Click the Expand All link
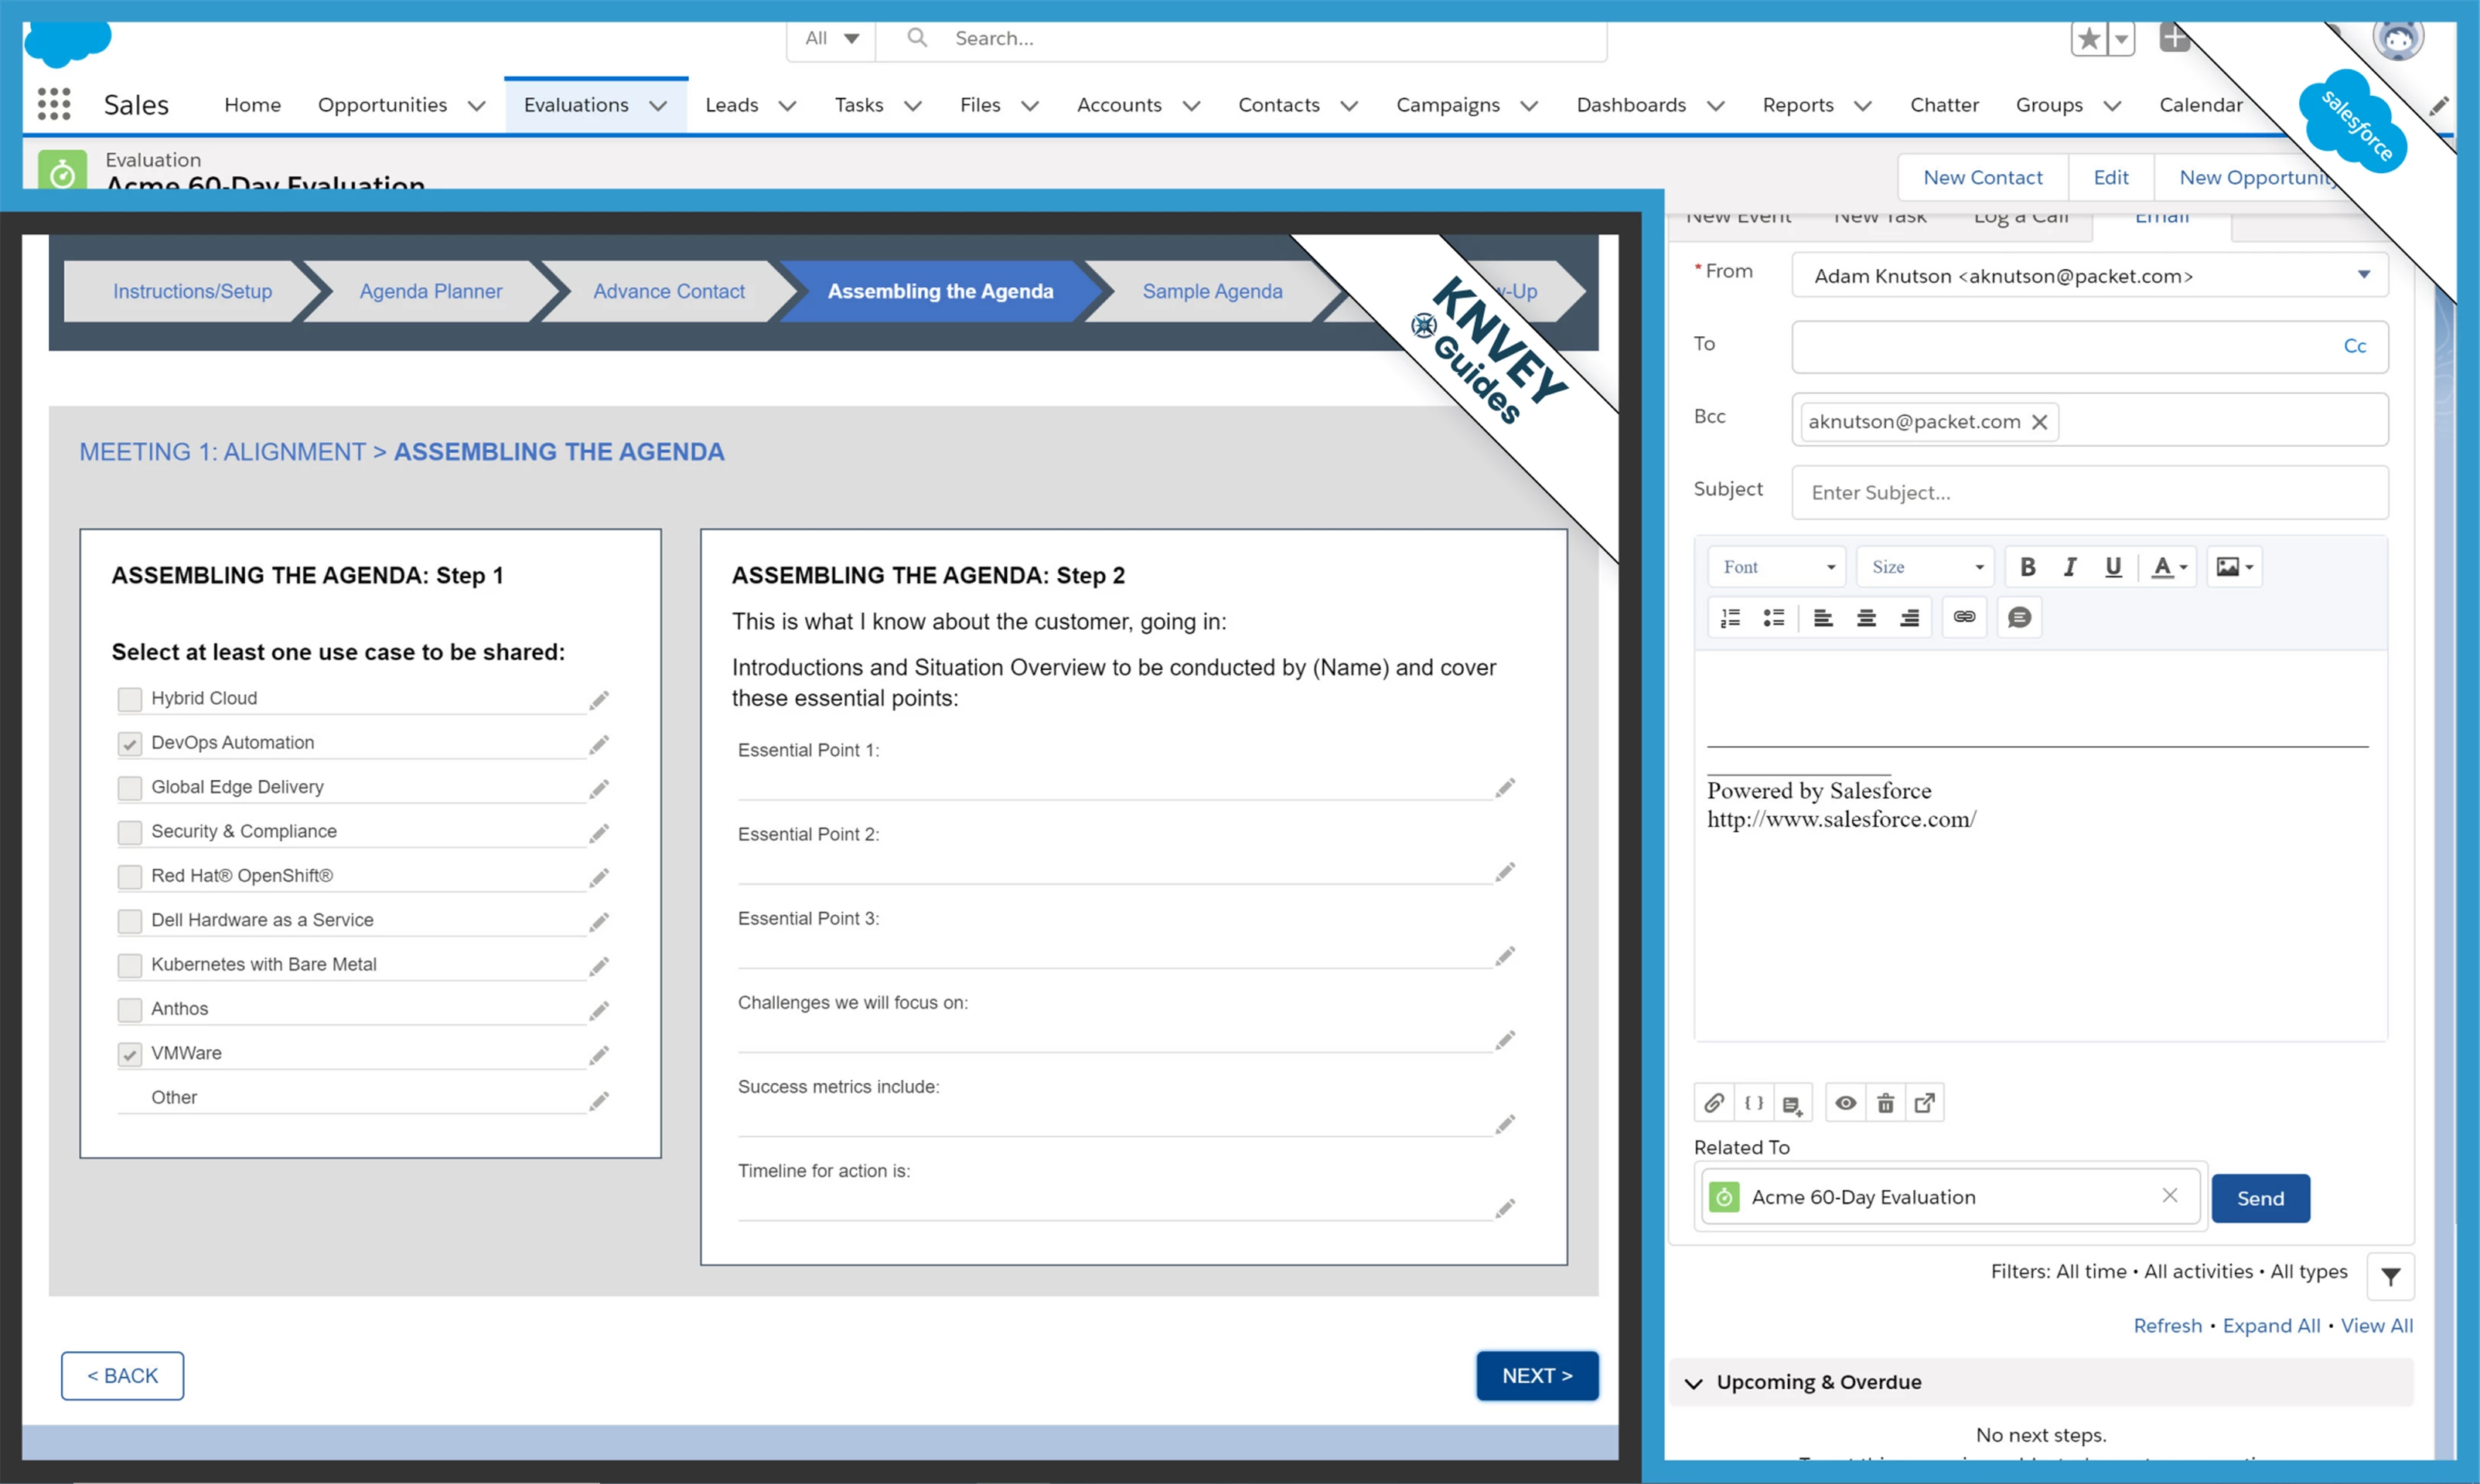The height and width of the screenshot is (1484, 2480). coord(2271,1326)
